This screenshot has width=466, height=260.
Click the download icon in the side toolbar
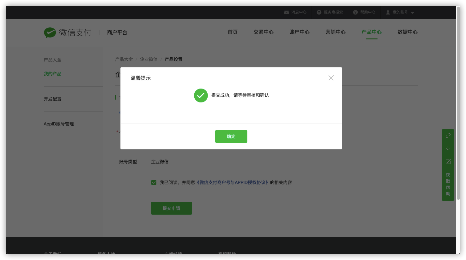[448, 148]
